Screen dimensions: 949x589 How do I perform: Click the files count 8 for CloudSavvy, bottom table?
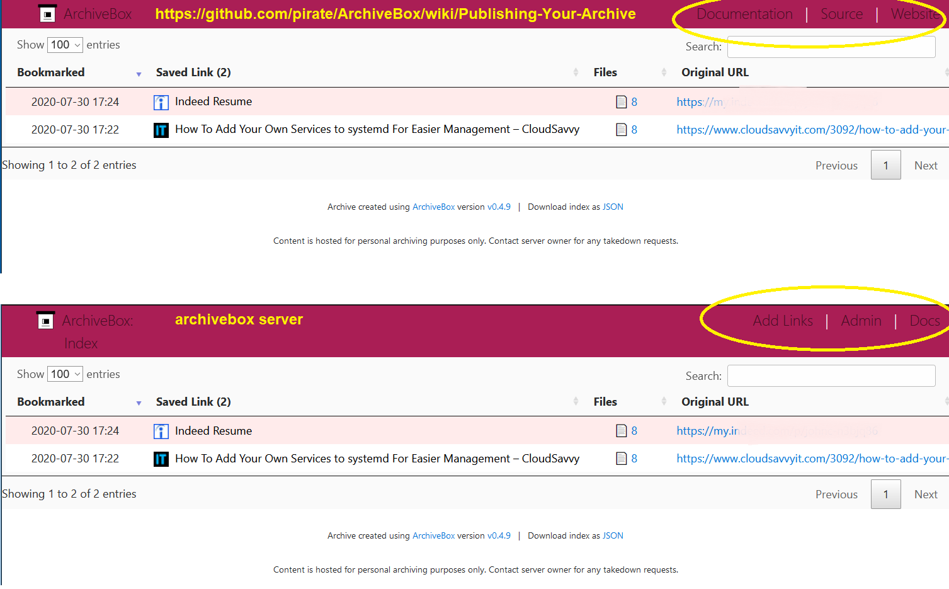click(x=634, y=459)
